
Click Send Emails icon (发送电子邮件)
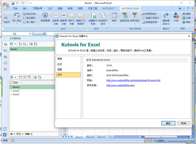(x=103, y=19)
